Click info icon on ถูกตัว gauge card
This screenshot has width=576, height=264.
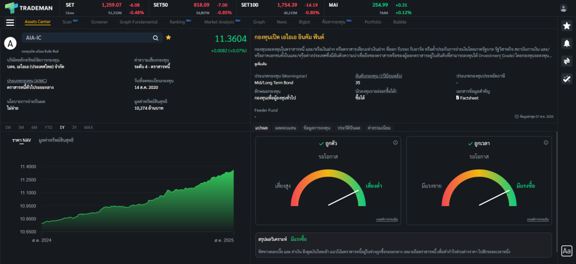[x=395, y=143]
